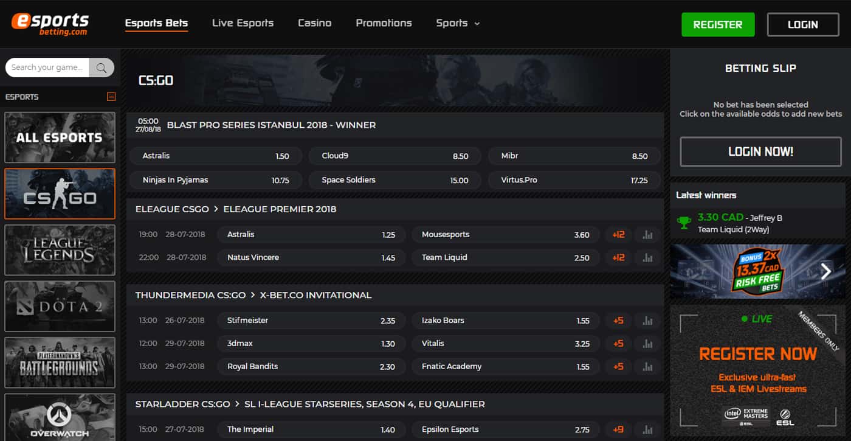Screen dimensions: 851x441
Task: Go to the Live Esports tab
Action: (x=243, y=23)
